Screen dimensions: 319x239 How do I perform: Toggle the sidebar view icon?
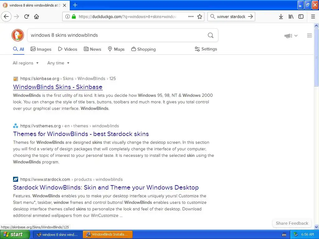(301, 16)
